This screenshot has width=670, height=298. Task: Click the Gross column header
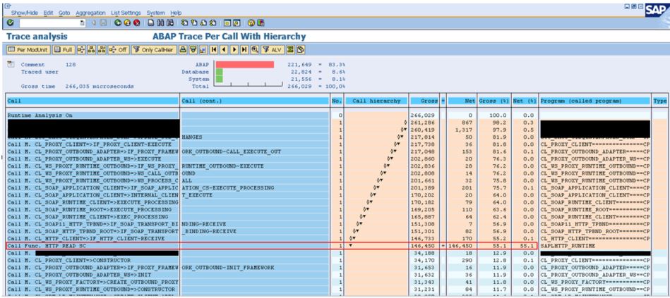[x=424, y=101]
